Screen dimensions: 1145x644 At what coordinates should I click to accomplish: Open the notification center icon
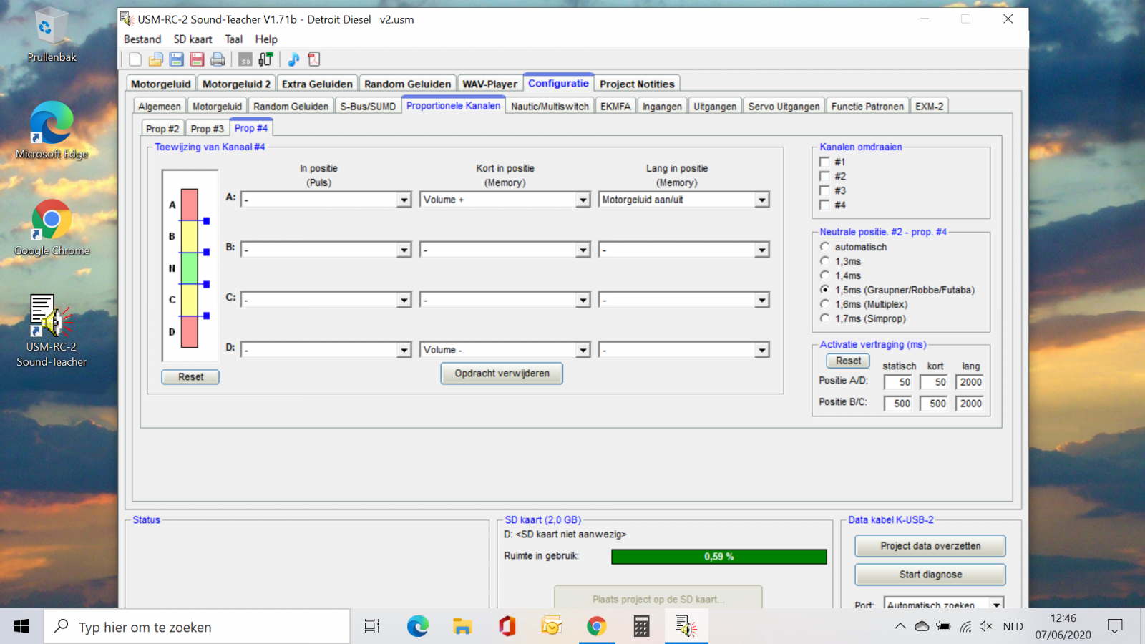coord(1115,627)
